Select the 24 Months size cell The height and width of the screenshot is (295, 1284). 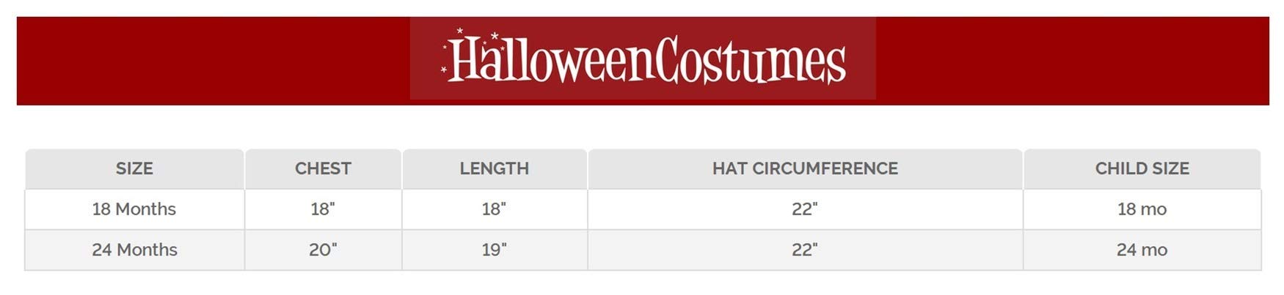point(134,250)
